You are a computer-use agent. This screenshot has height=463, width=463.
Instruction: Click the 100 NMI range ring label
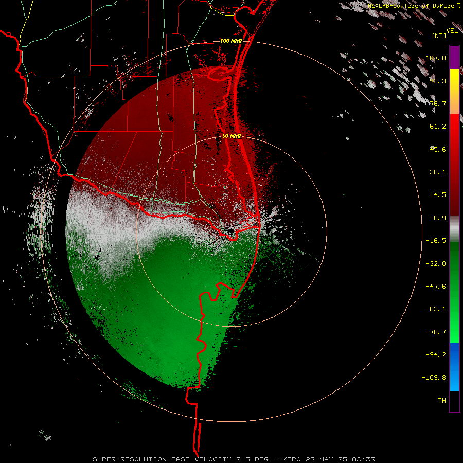pyautogui.click(x=231, y=41)
